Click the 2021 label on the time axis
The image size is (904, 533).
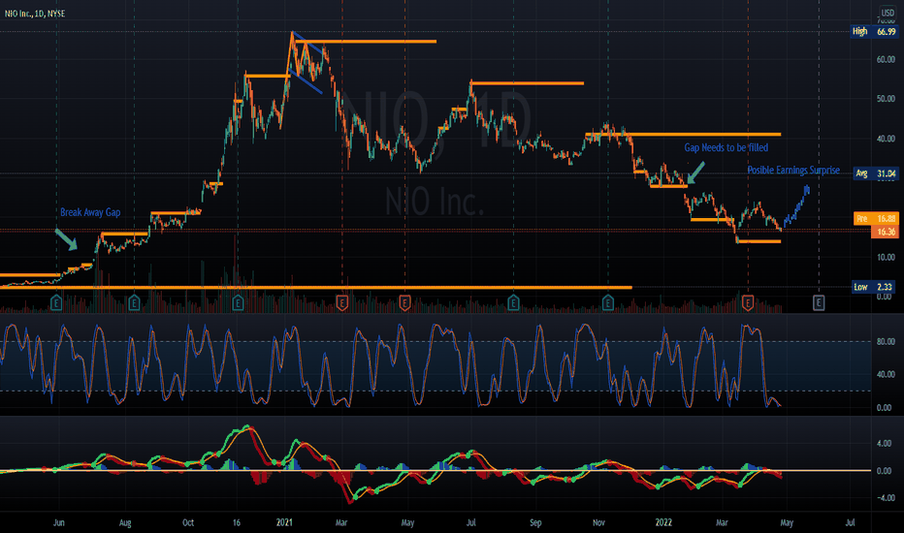[284, 522]
